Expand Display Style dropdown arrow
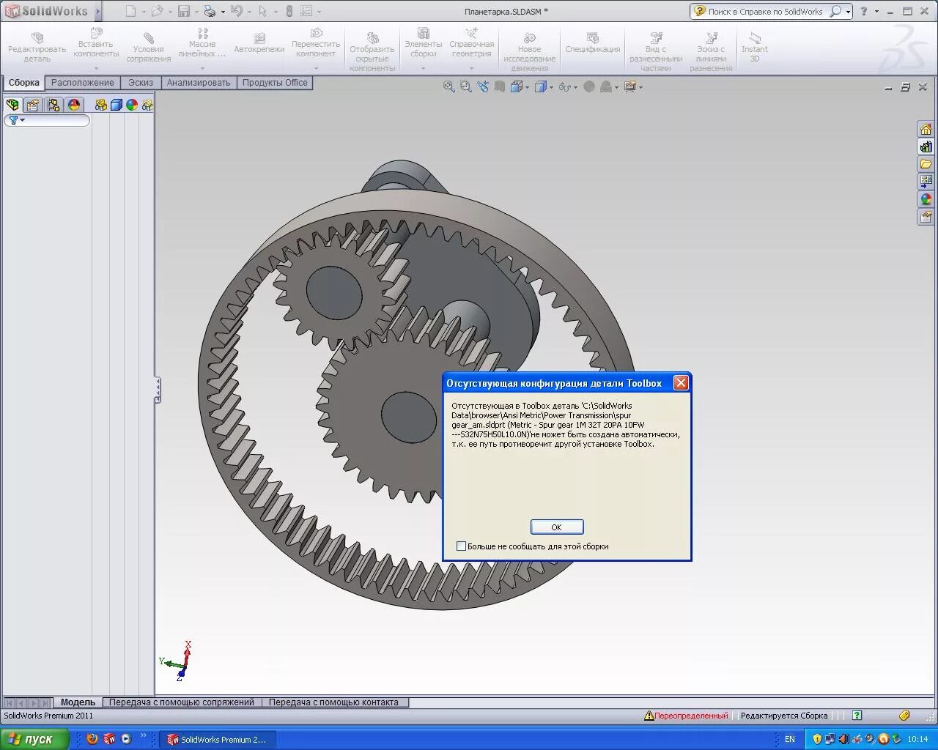This screenshot has width=938, height=750. coord(551,87)
